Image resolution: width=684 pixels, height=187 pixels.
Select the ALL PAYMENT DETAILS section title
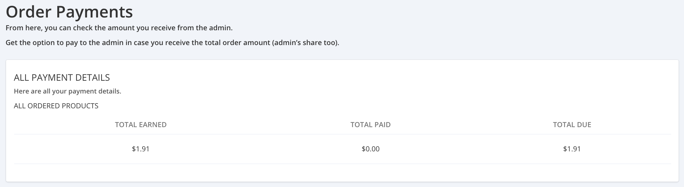click(62, 78)
